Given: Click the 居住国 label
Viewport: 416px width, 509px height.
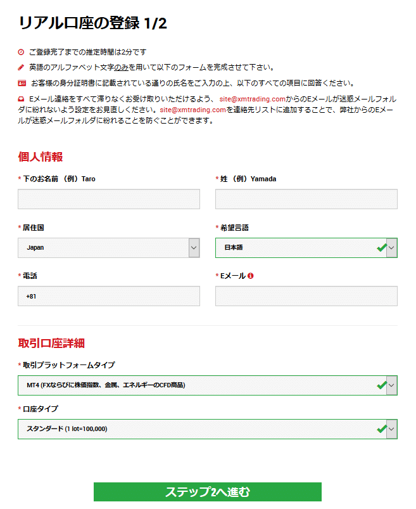Looking at the screenshot, I should pyautogui.click(x=33, y=228).
